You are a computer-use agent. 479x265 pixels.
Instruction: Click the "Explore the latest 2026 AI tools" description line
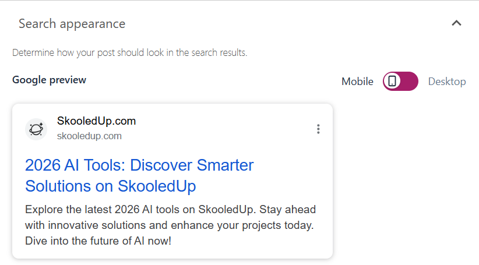tap(170, 210)
